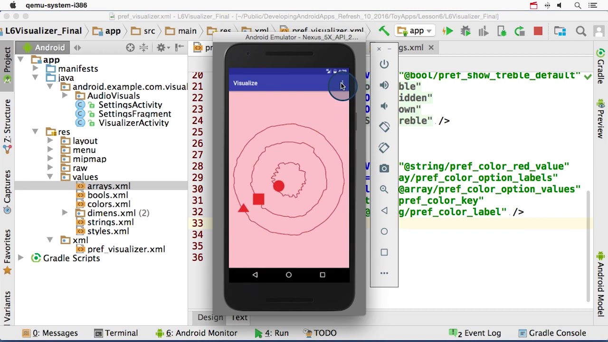
Task: Click main breadcrumb in navigation bar
Action: click(x=181, y=31)
